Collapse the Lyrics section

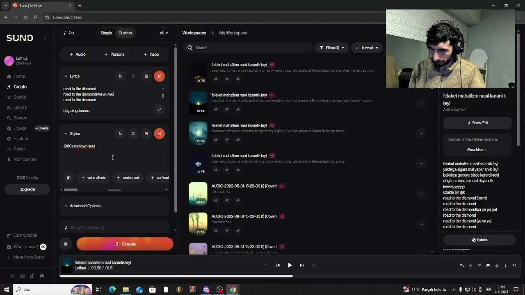pos(66,76)
